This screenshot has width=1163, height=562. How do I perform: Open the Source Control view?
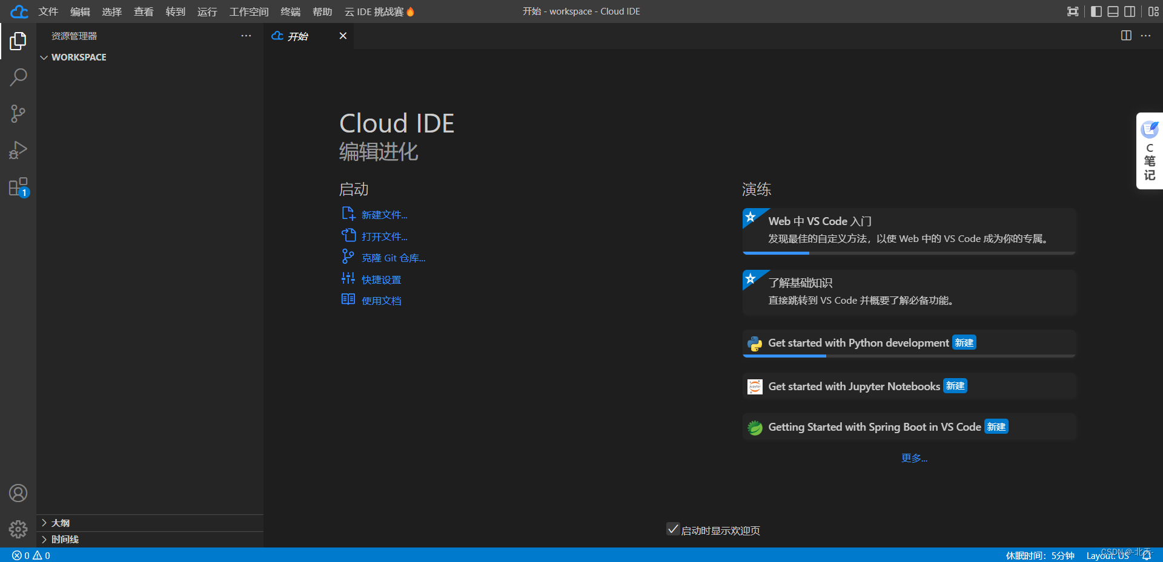tap(18, 114)
